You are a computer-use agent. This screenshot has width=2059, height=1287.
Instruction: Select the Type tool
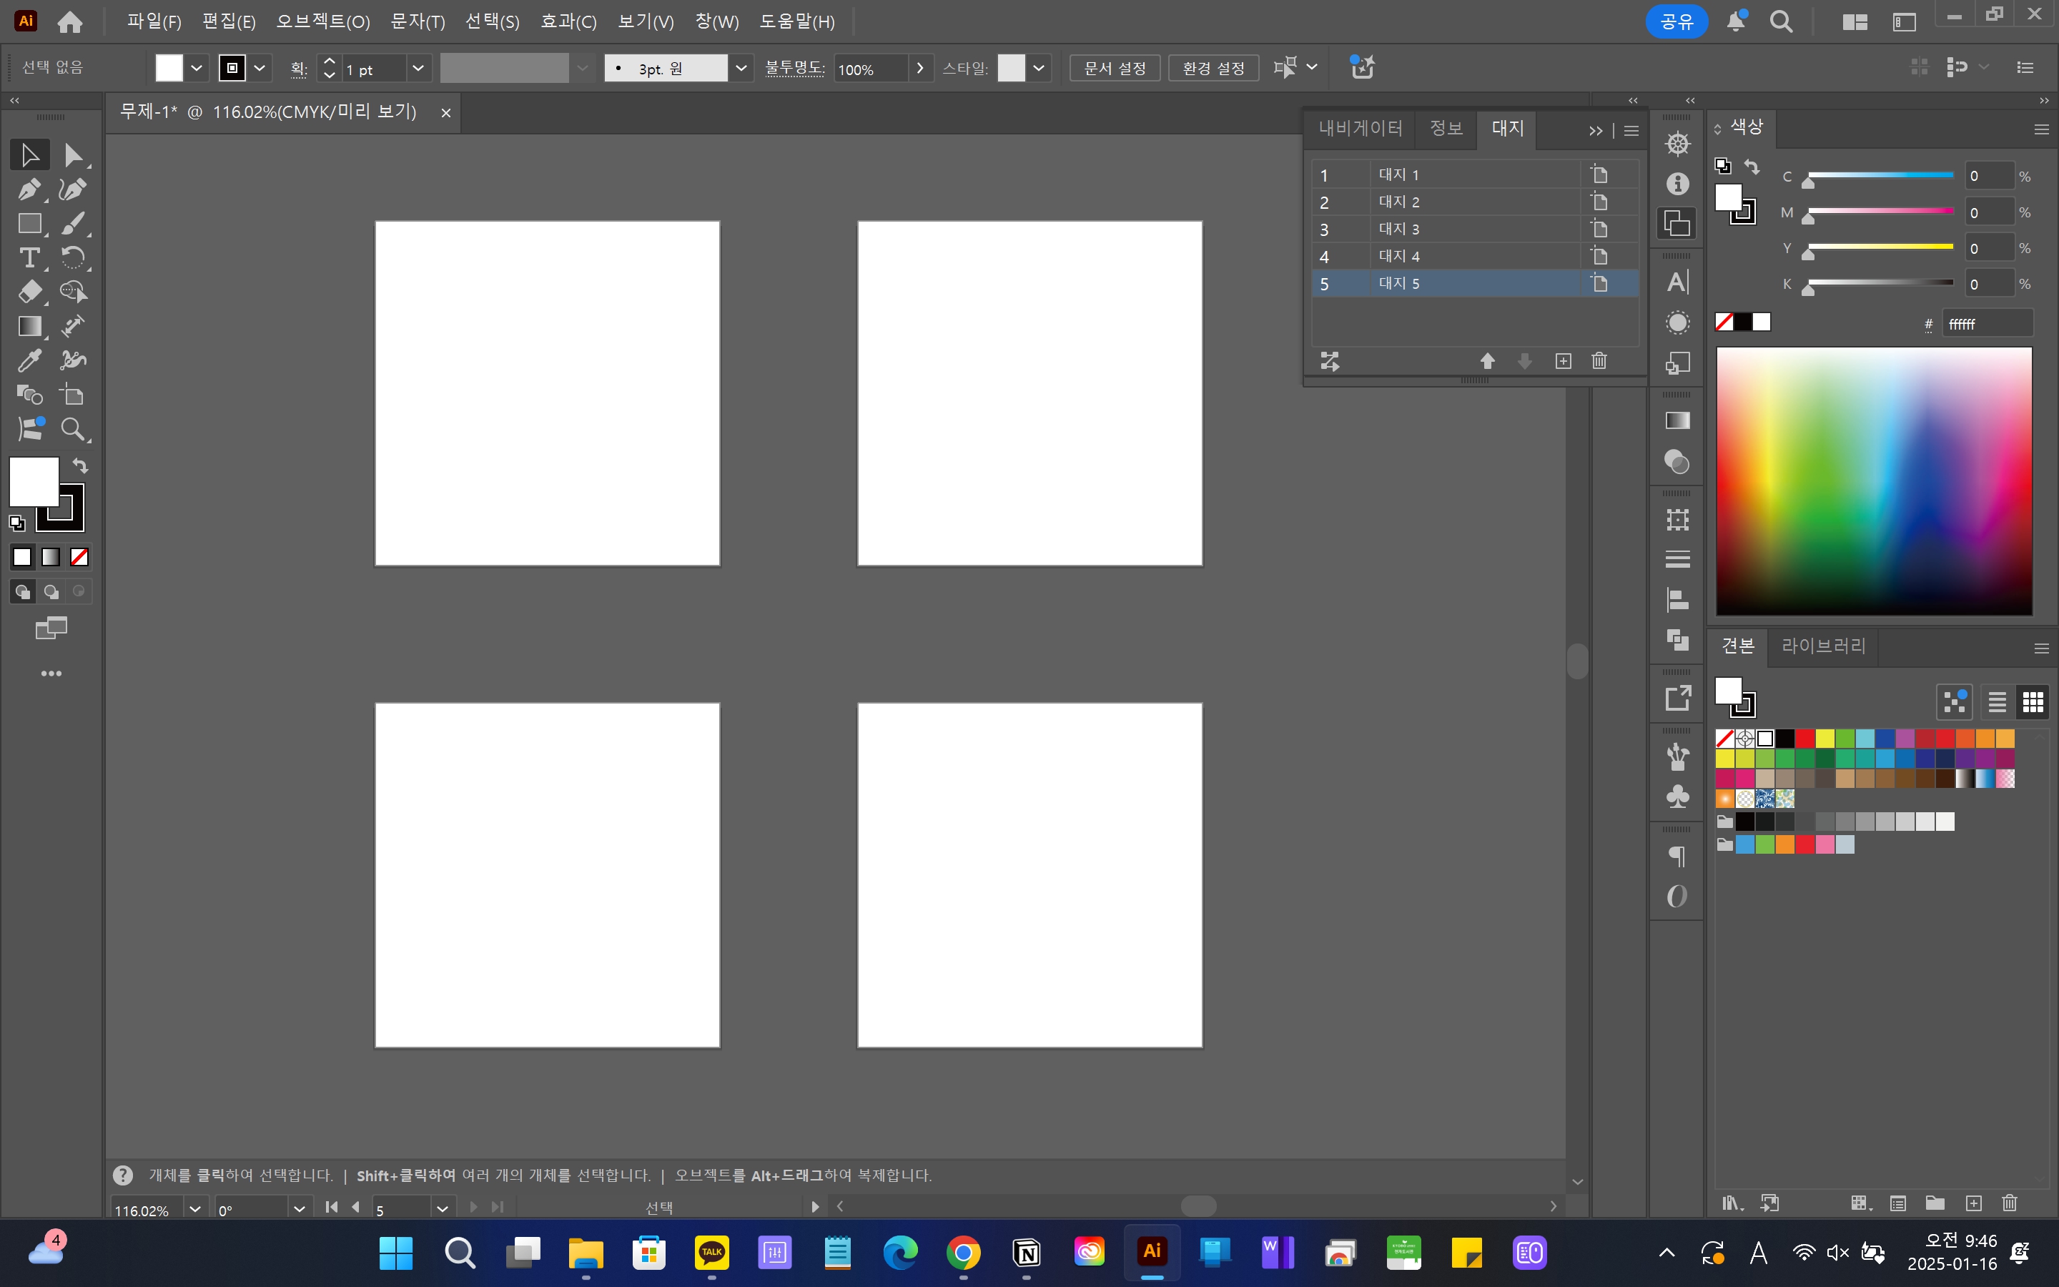[29, 257]
